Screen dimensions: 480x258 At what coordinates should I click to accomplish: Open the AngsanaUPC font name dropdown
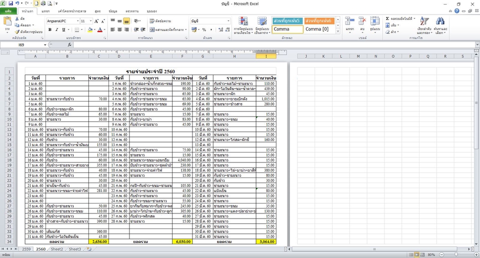pyautogui.click(x=78, y=21)
